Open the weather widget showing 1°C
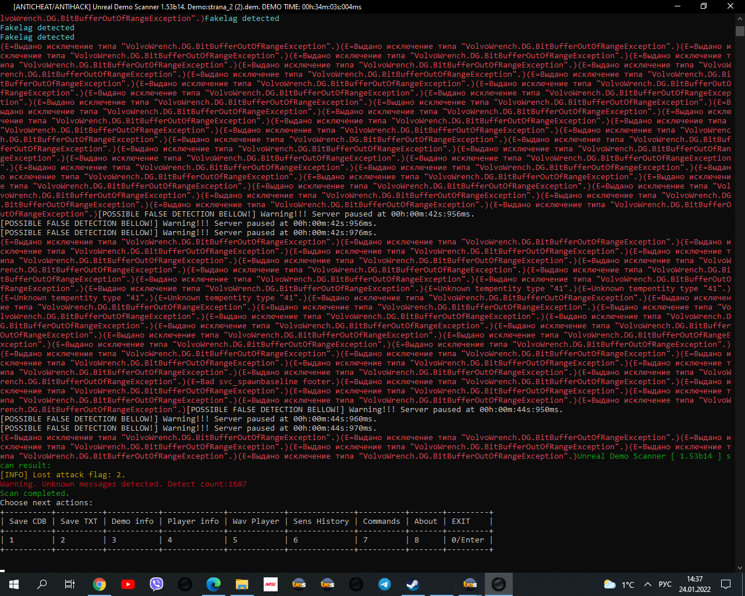The width and height of the screenshot is (745, 596). coord(619,584)
